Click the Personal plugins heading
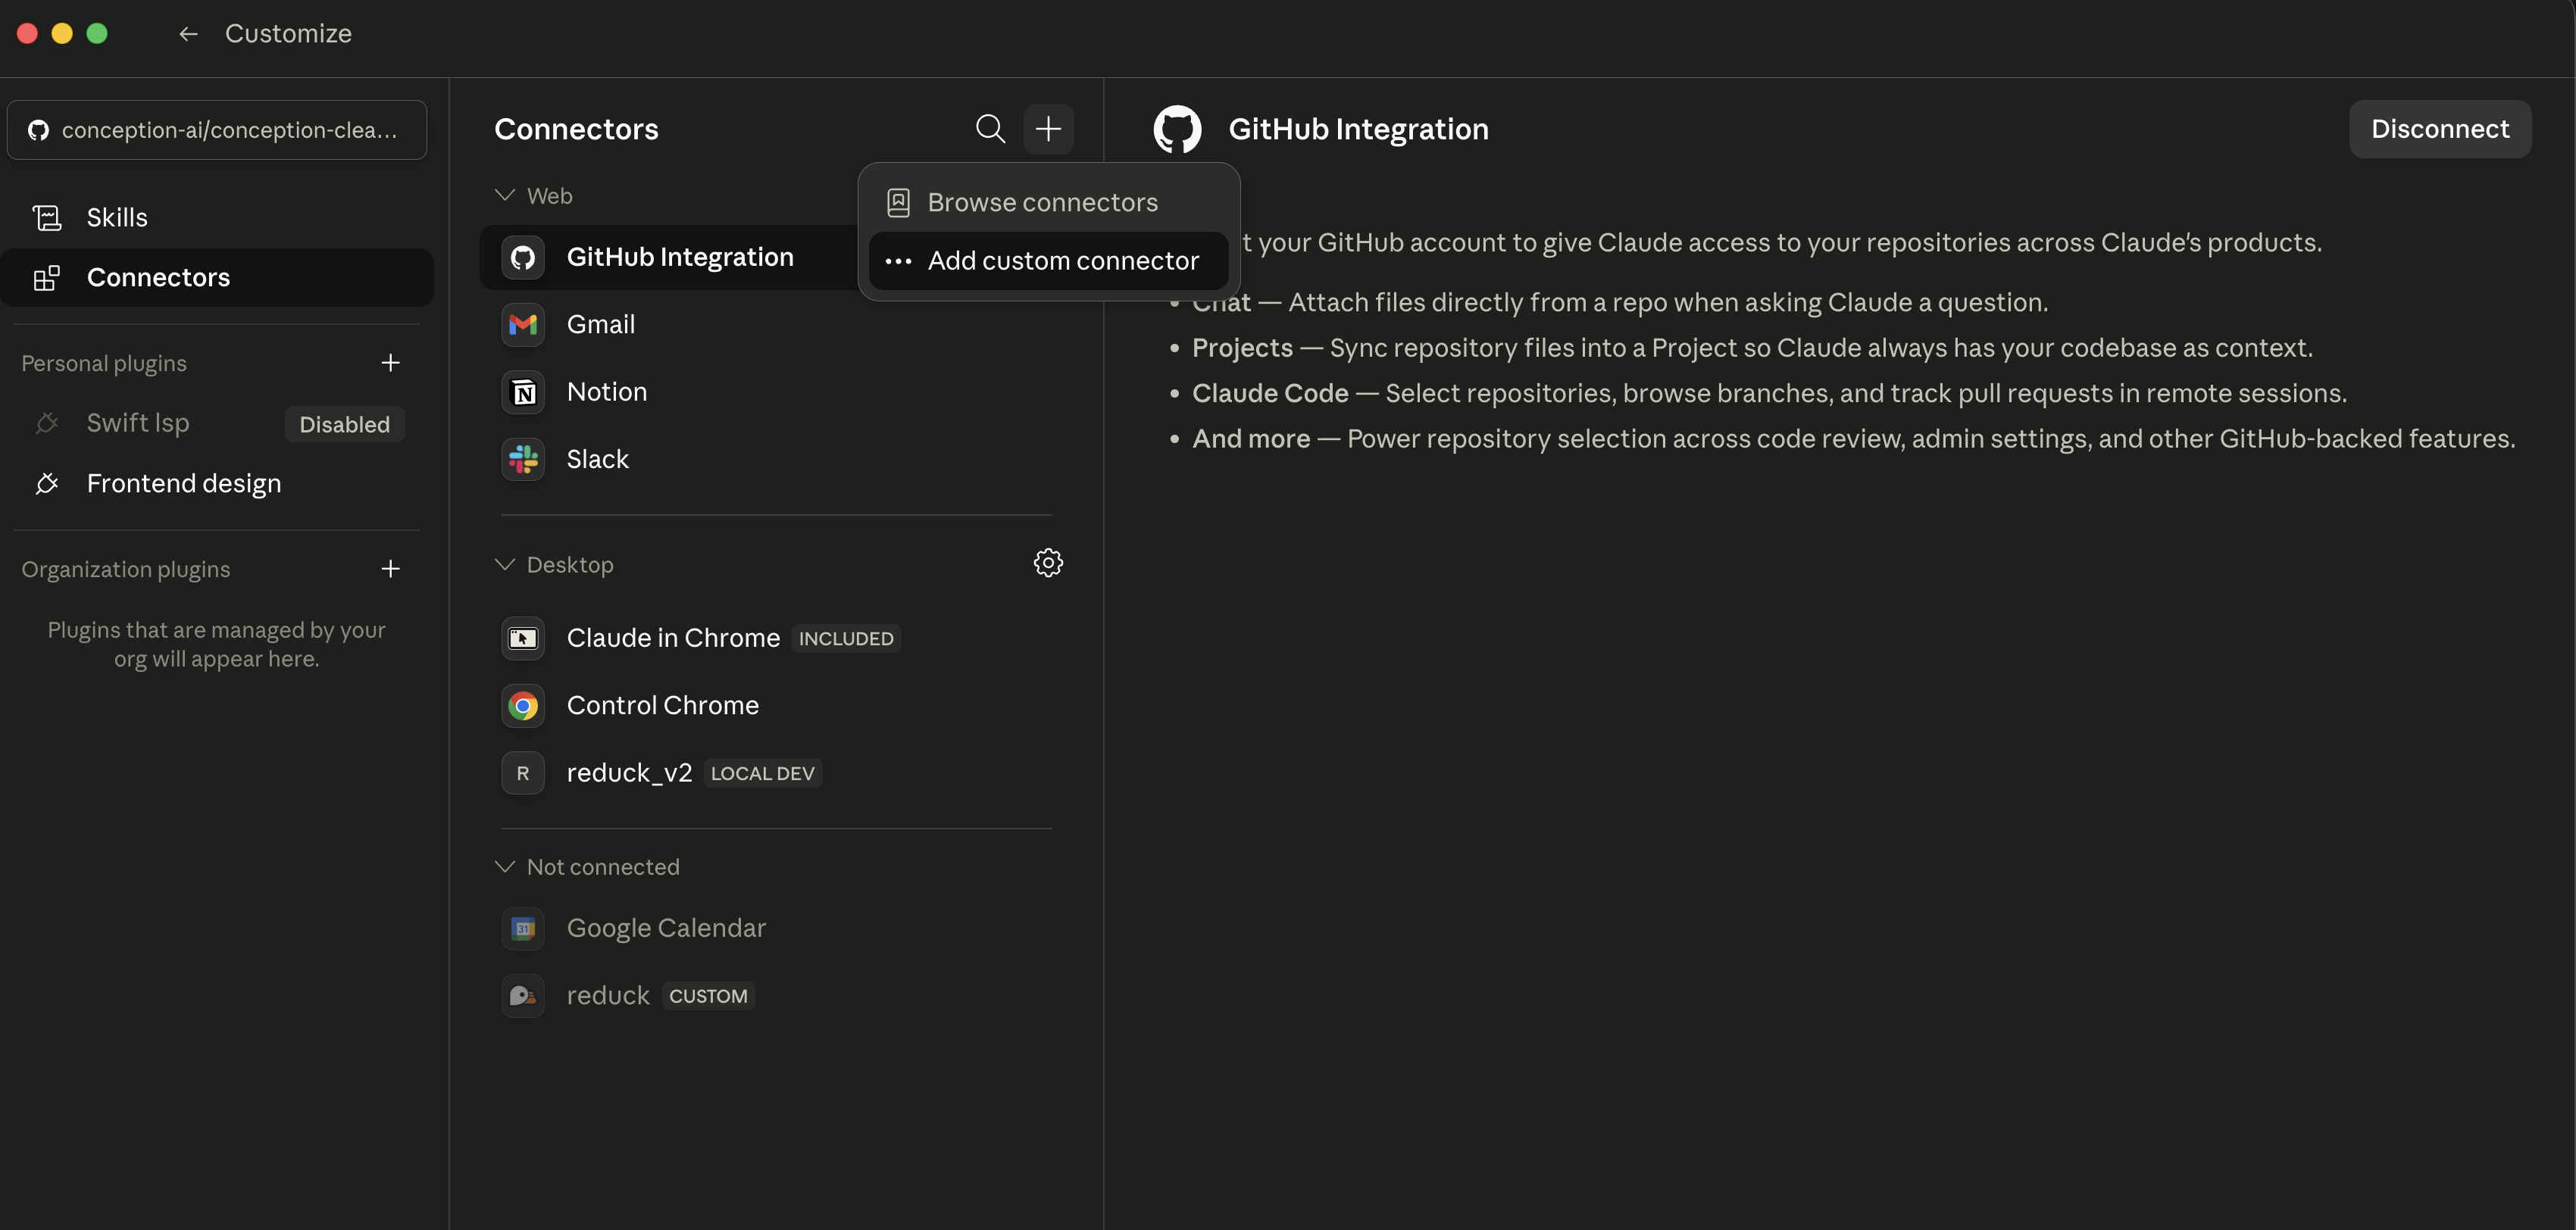The width and height of the screenshot is (2576, 1230). (104, 363)
